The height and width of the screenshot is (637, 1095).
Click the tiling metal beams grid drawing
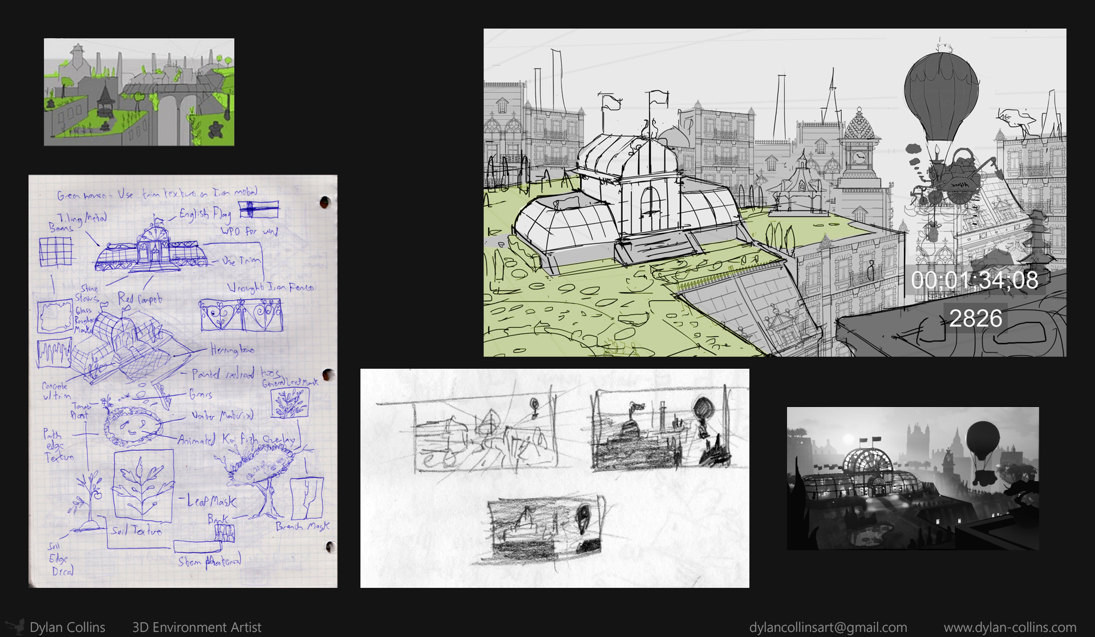[x=56, y=252]
